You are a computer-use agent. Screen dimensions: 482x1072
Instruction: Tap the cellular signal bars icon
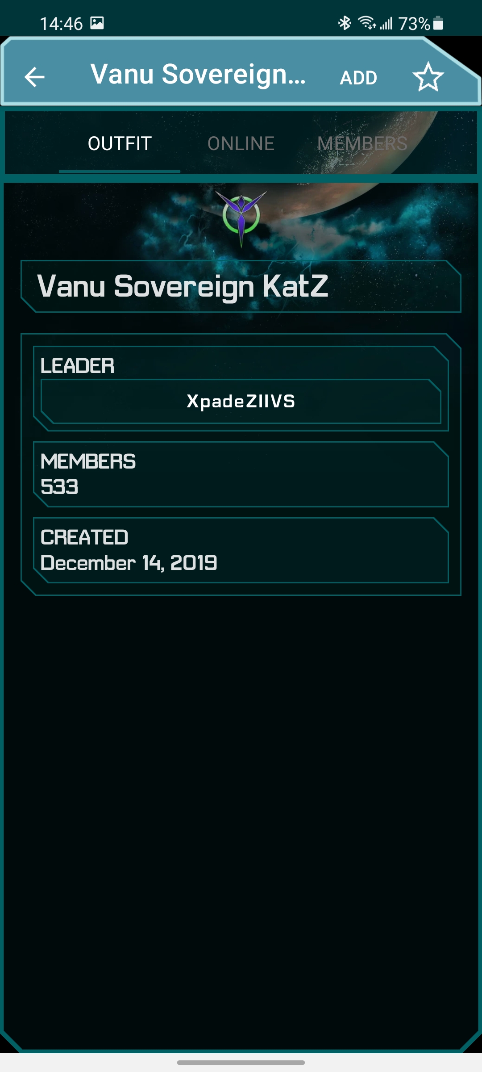(x=386, y=23)
